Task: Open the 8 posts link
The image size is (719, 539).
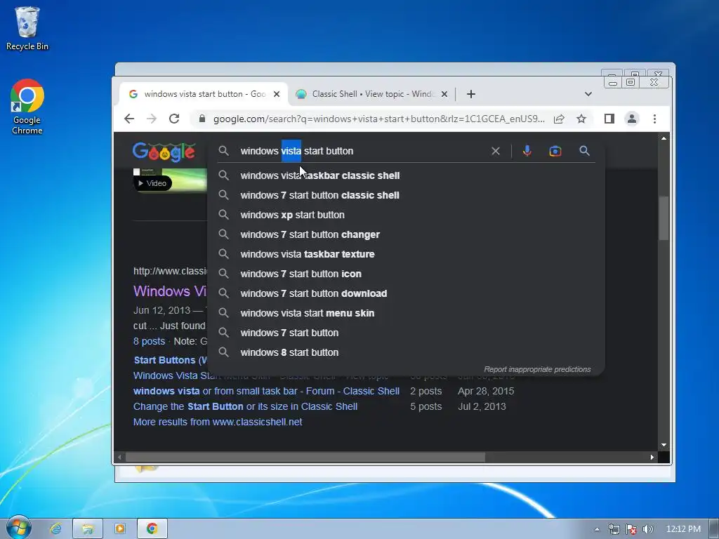Action: [149, 342]
